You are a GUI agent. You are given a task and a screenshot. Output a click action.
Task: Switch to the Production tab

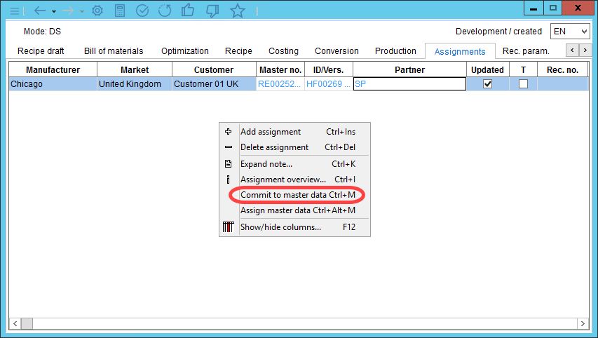395,51
